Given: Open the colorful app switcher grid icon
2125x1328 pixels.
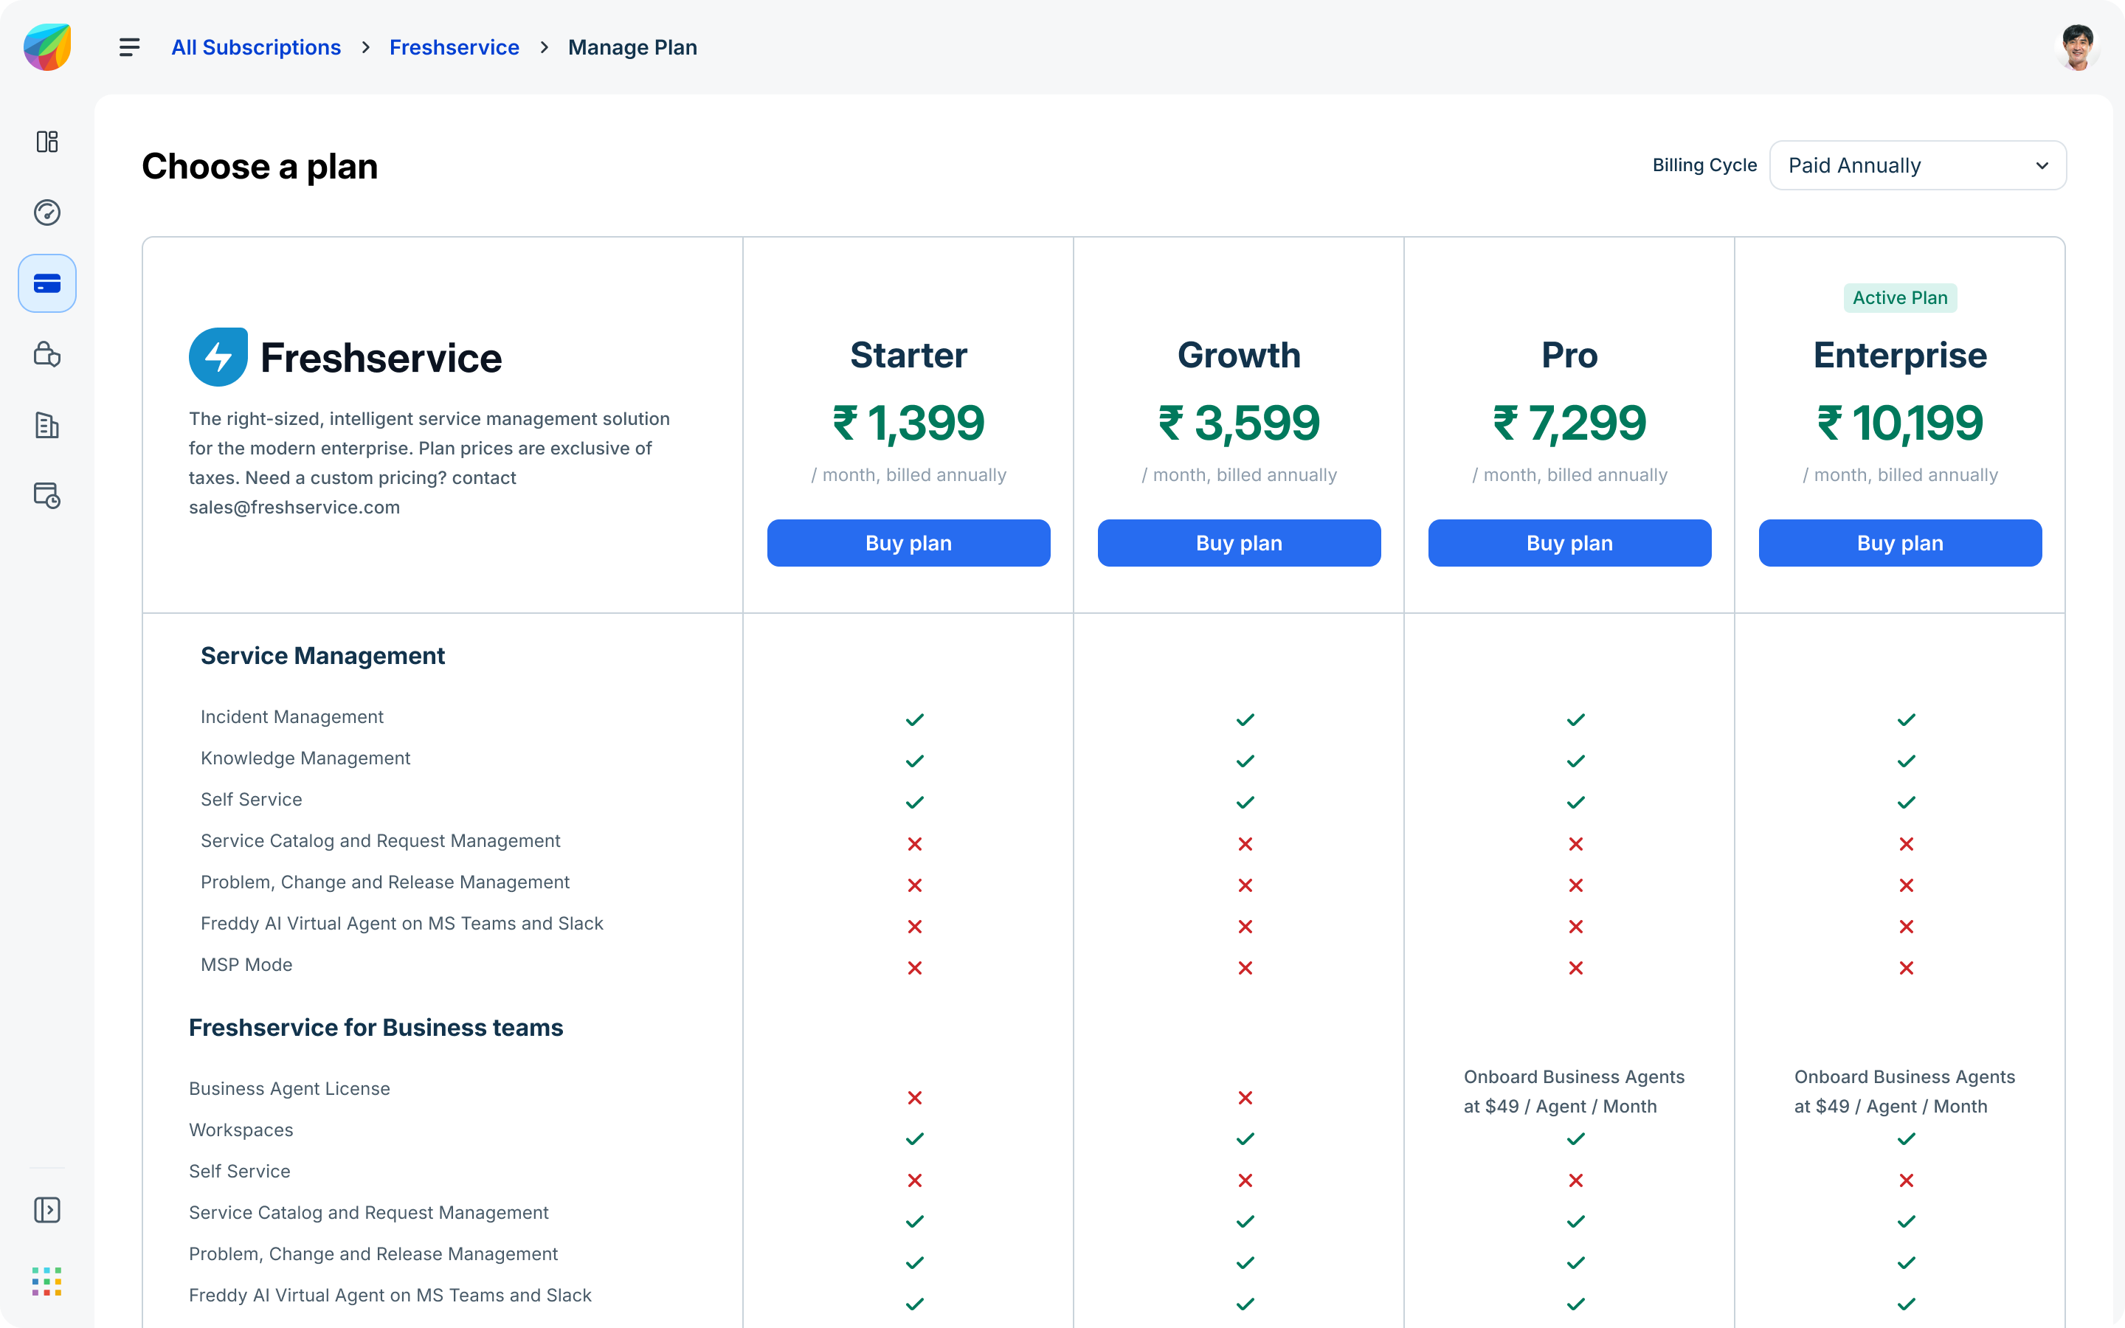Looking at the screenshot, I should 47,1282.
